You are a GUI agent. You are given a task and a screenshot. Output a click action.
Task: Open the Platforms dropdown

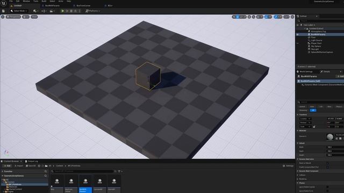coord(92,11)
